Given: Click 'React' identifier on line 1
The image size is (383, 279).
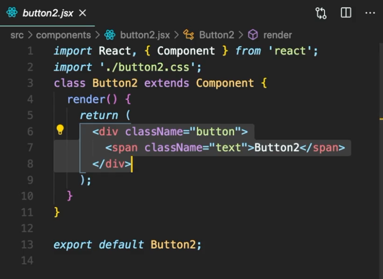Looking at the screenshot, I should point(115,51).
